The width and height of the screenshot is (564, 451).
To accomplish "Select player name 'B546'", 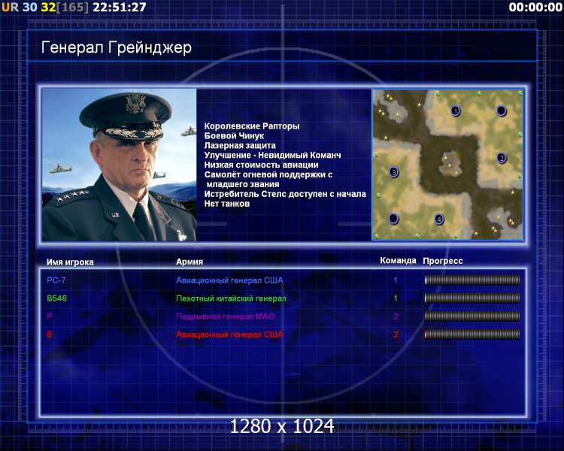I will [57, 298].
